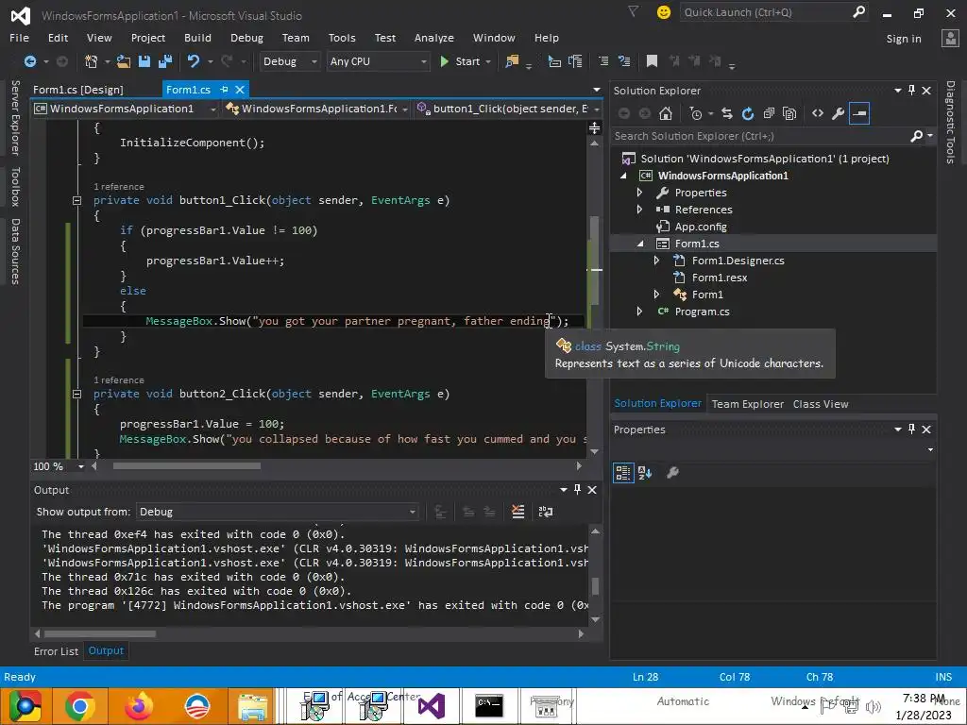
Task: Expand the Program.cs node
Action: [x=639, y=312]
